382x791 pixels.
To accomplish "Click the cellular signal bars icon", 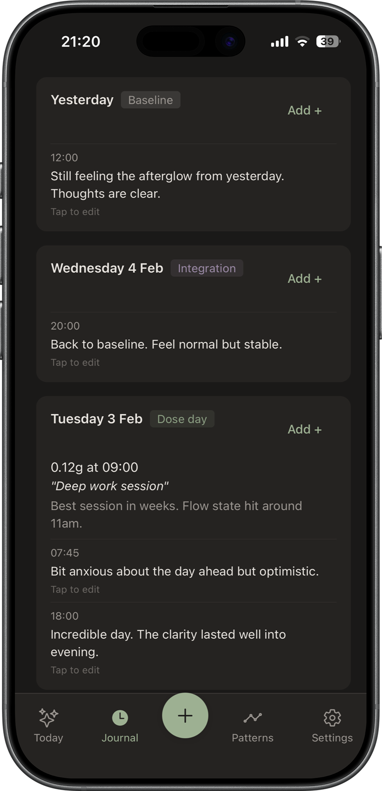I will tap(278, 41).
